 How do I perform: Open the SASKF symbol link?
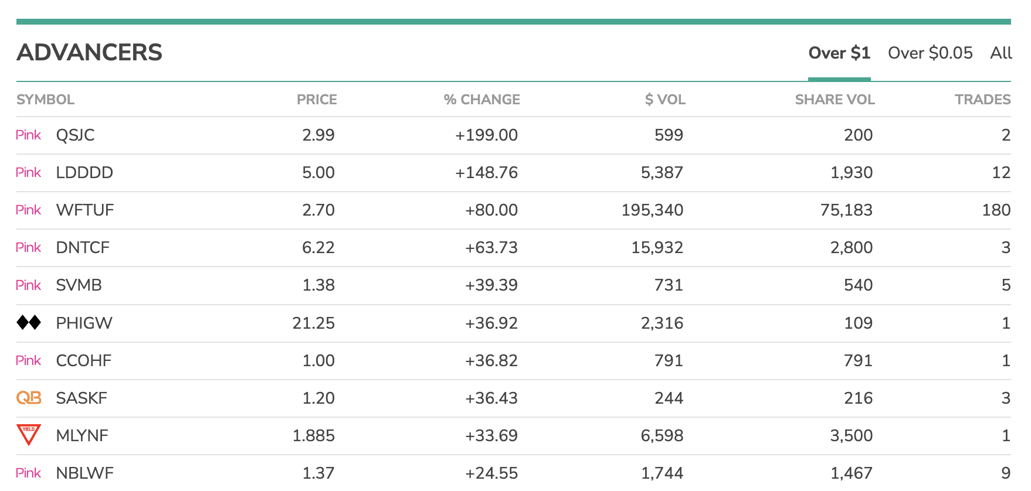[82, 398]
